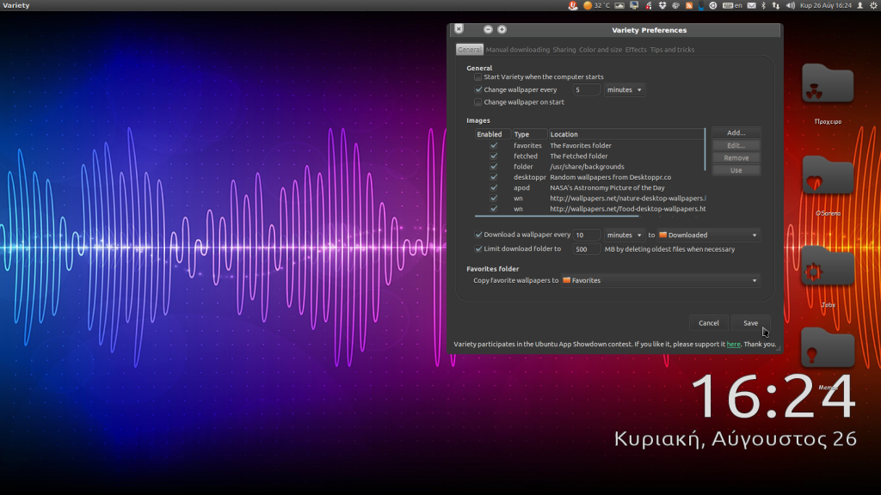Click the 'here' contest support link
This screenshot has width=881, height=495.
tap(734, 344)
